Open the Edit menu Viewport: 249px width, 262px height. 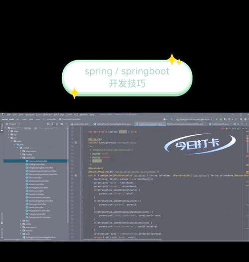click(15, 115)
